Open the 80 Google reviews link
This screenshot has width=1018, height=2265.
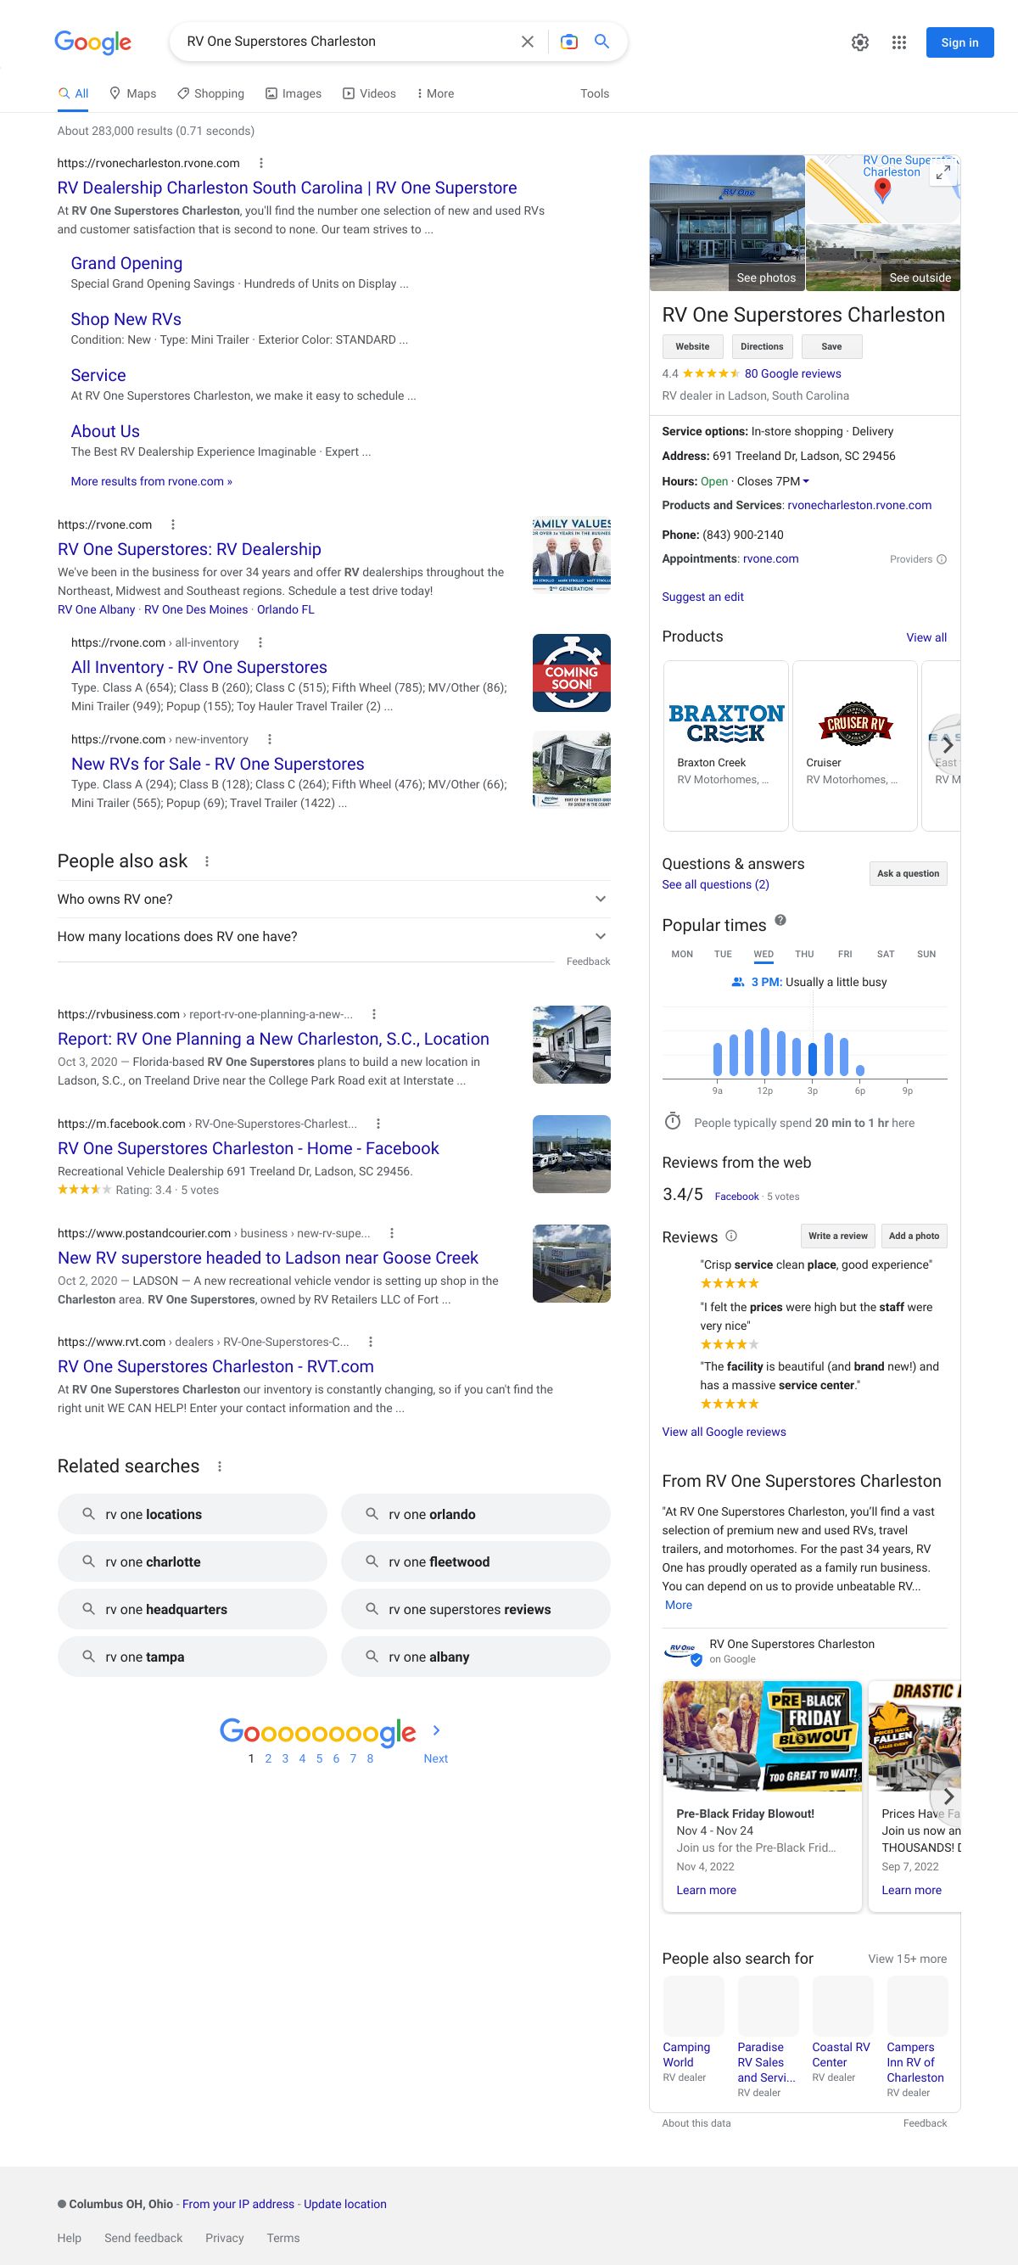click(x=792, y=373)
